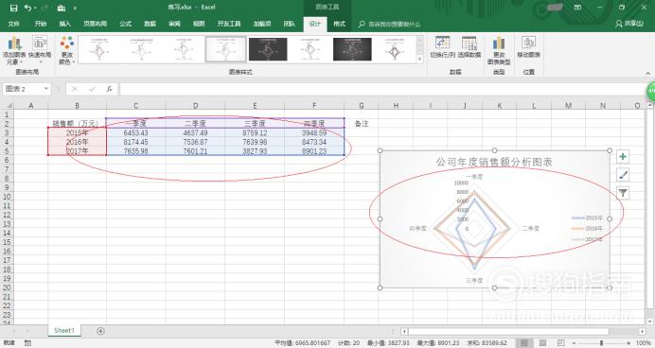Viewport: 655px width, 348px height.
Task: Click the vertical scrollbar down arrow
Action: pyautogui.click(x=650, y=322)
